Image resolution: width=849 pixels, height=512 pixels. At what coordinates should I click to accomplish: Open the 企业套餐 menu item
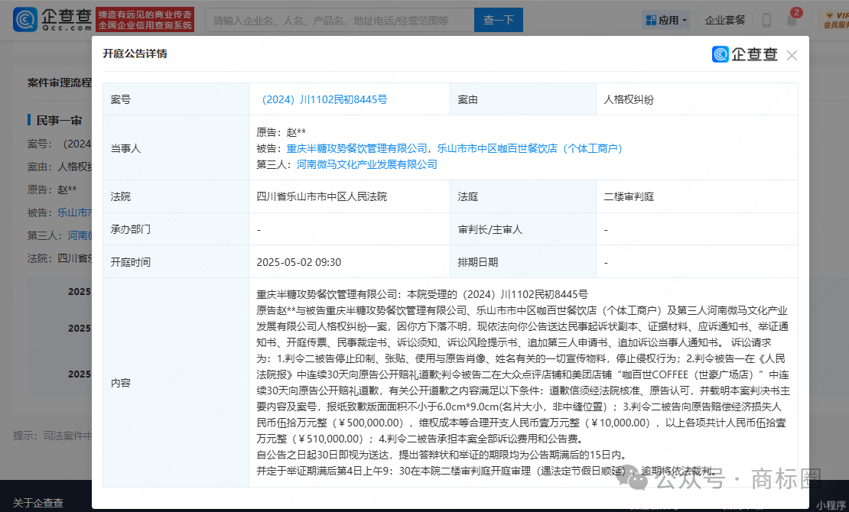[x=724, y=20]
